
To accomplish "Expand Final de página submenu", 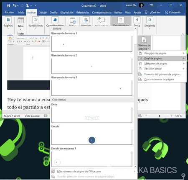I will pyautogui.click(x=162, y=58).
